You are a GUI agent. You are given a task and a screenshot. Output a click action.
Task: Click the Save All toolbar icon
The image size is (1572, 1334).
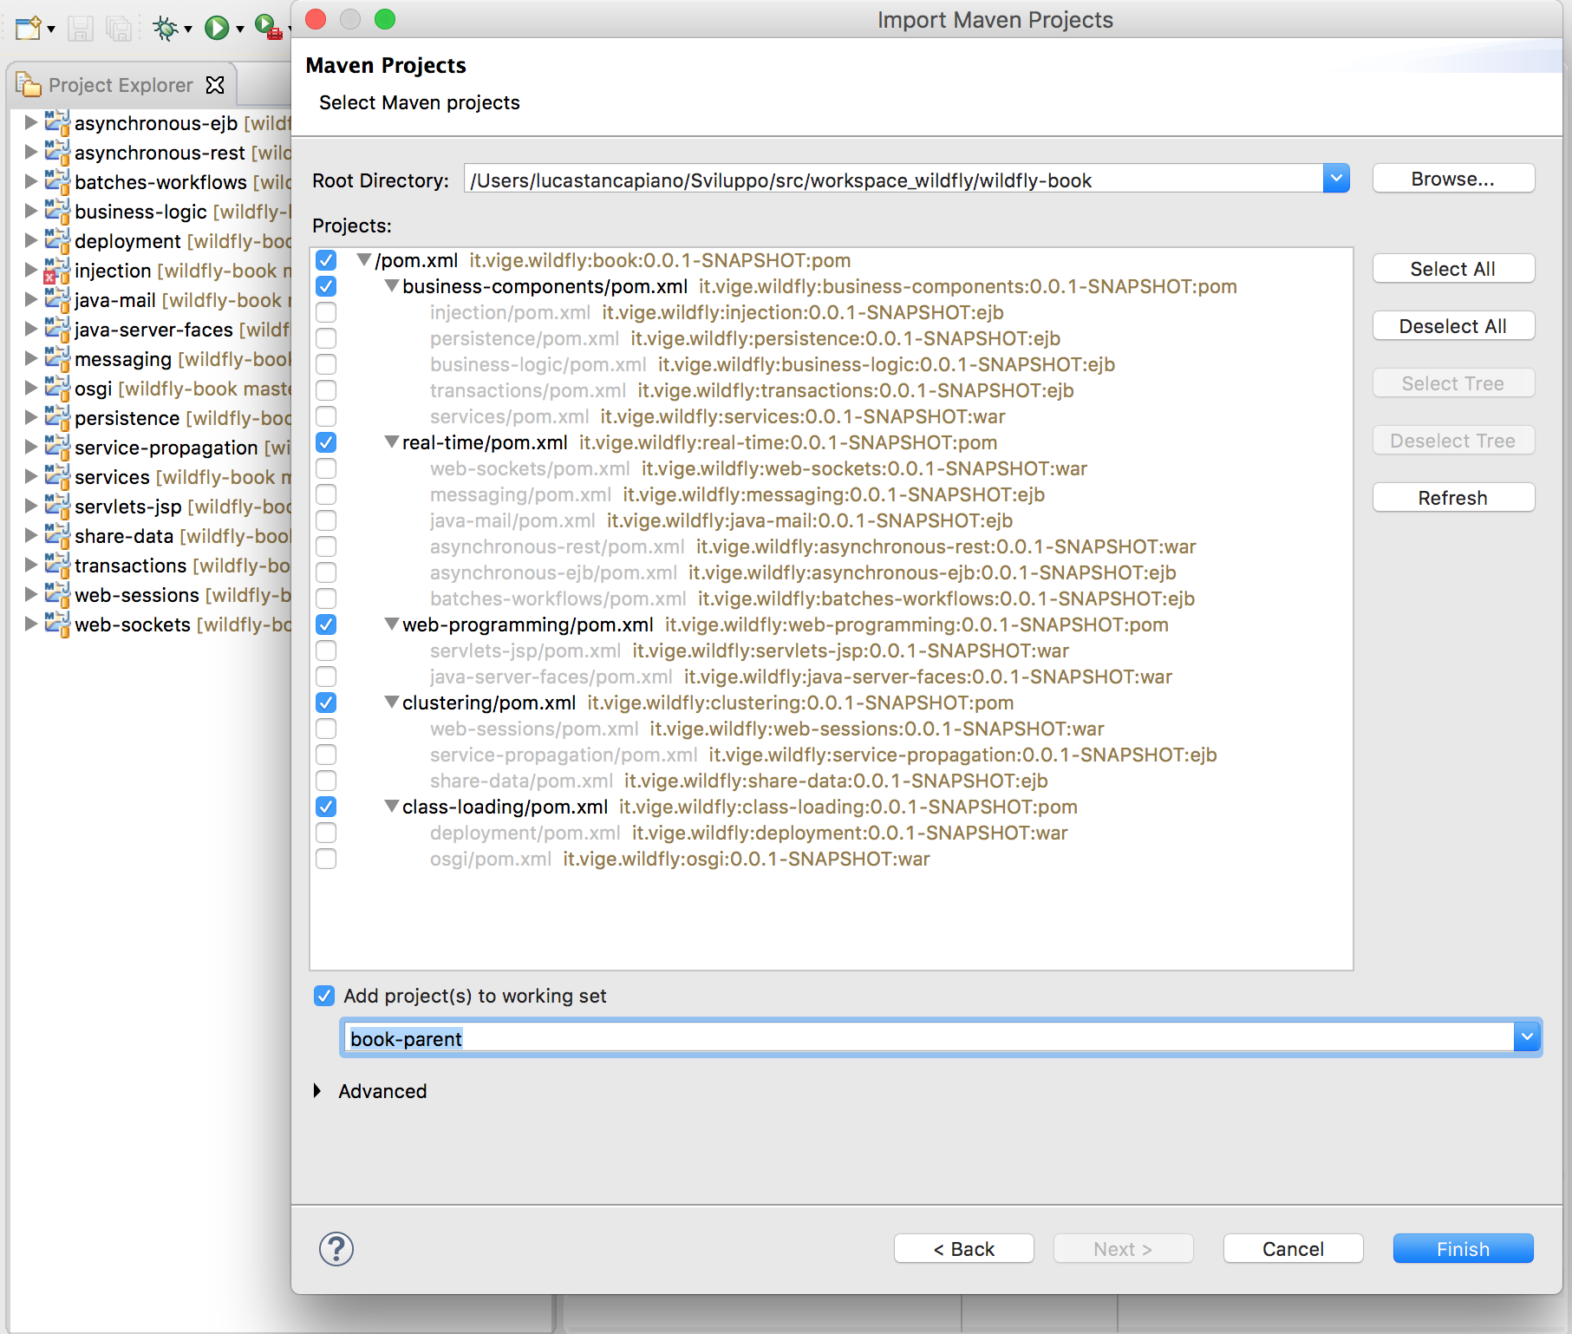[x=118, y=29]
